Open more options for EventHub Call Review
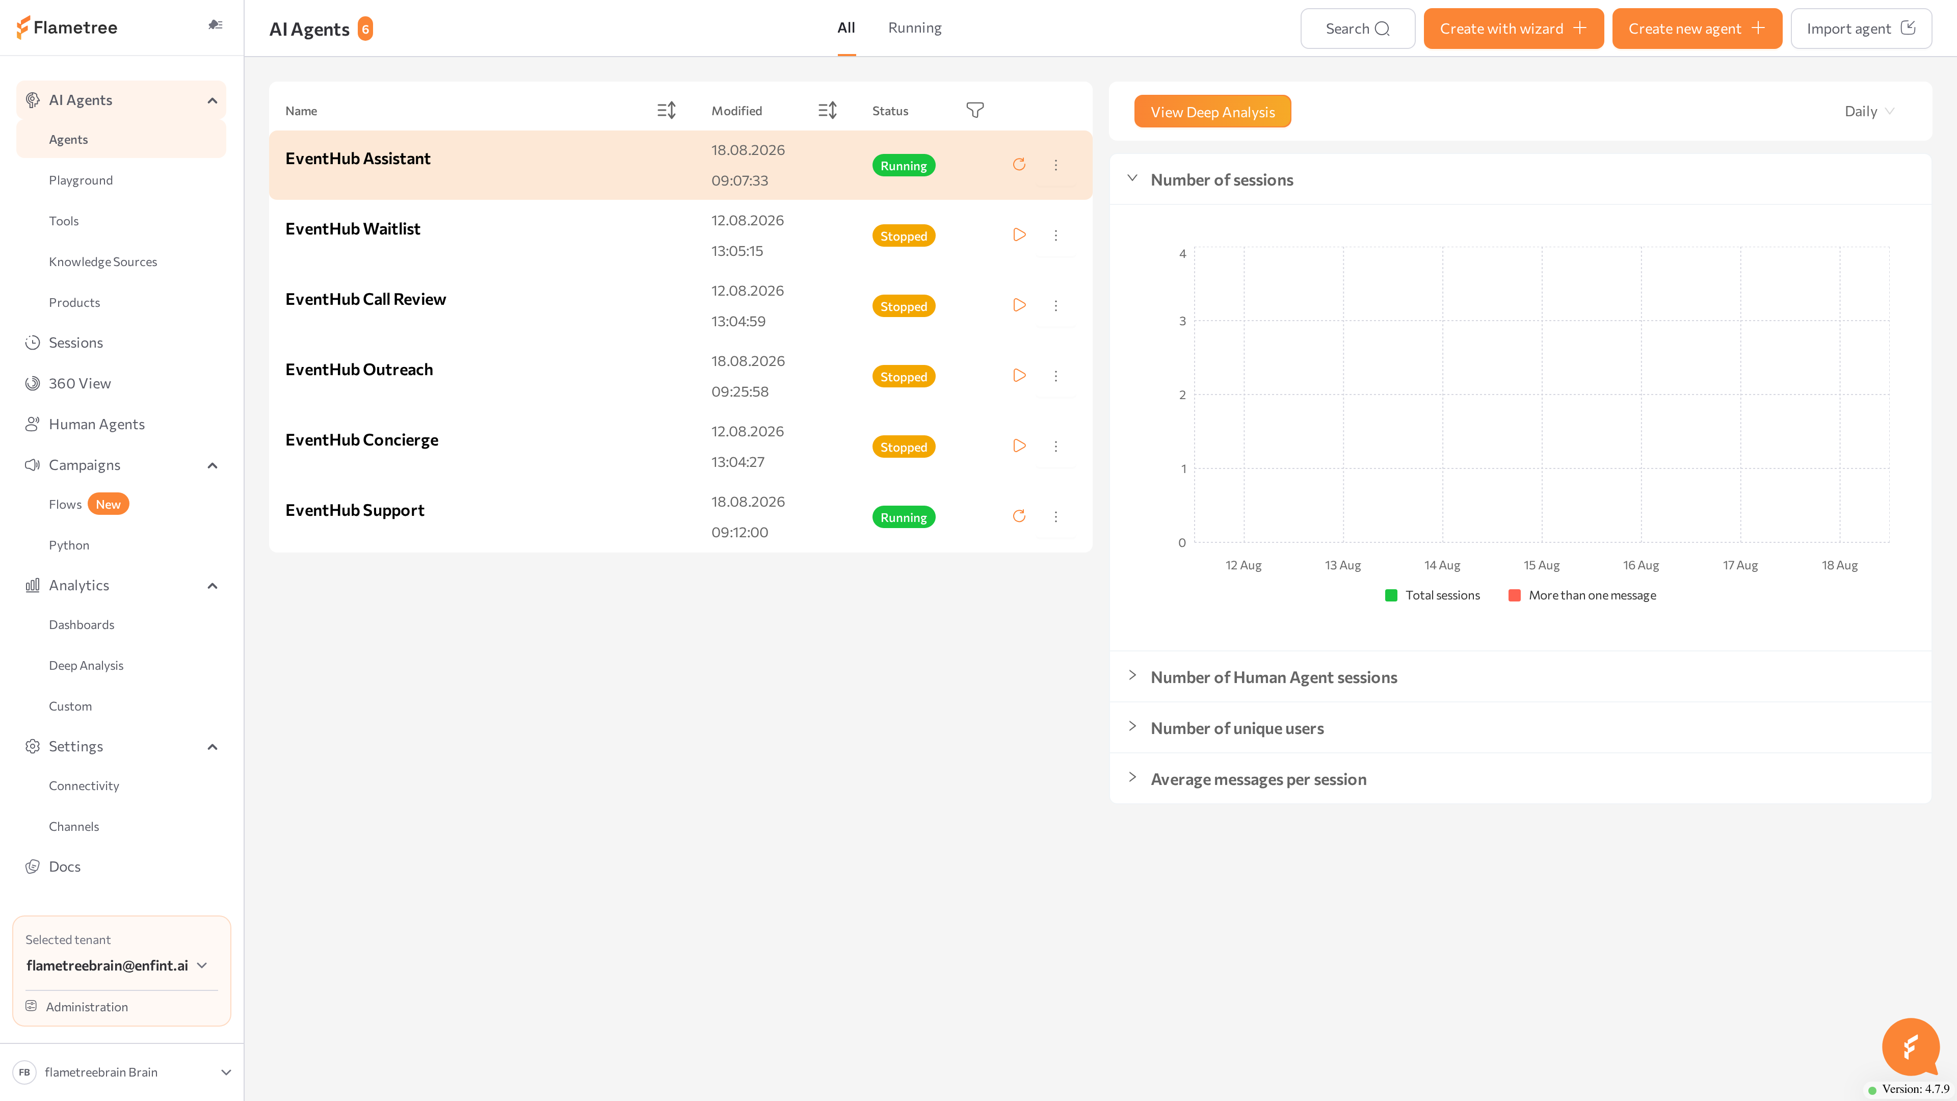1957x1101 pixels. coord(1055,305)
